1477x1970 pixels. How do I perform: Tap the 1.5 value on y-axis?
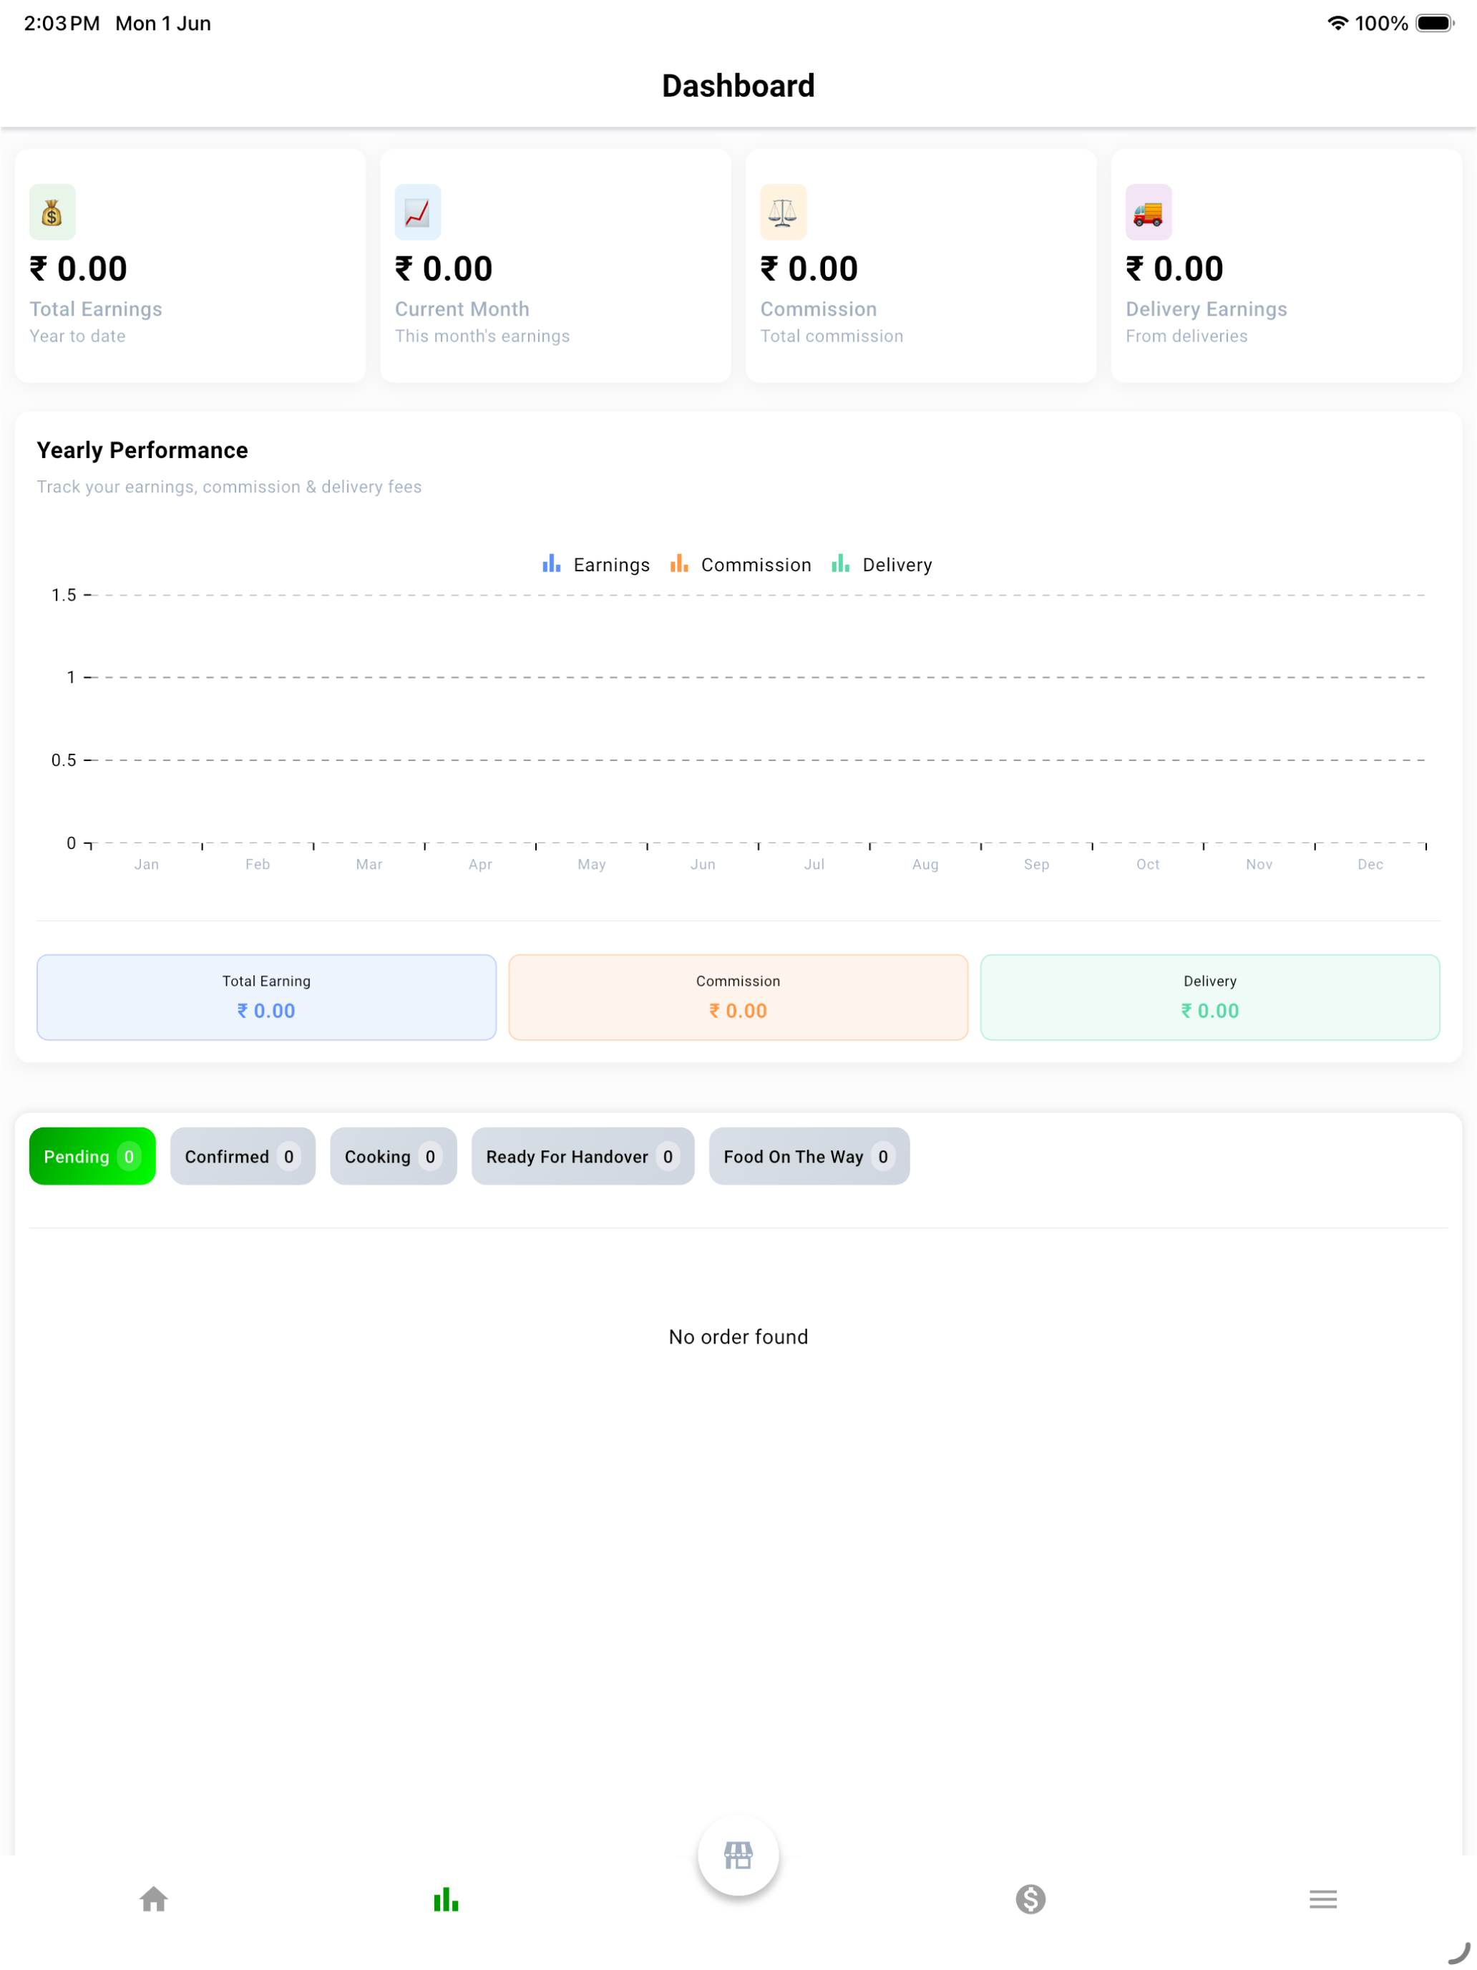coord(64,595)
